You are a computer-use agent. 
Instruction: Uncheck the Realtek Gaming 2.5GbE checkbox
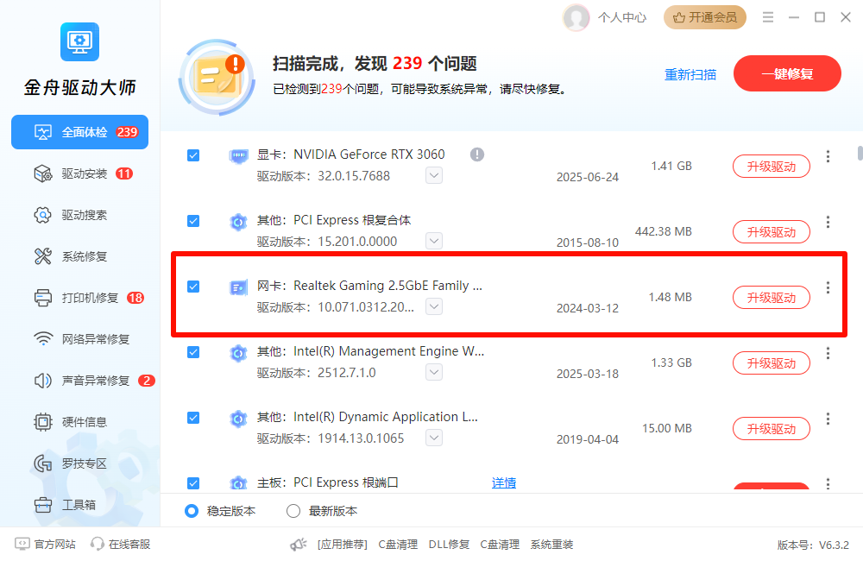193,287
